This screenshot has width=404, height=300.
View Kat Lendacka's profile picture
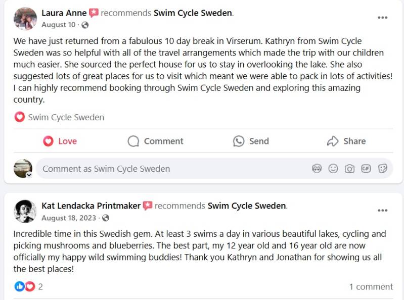coord(25,211)
